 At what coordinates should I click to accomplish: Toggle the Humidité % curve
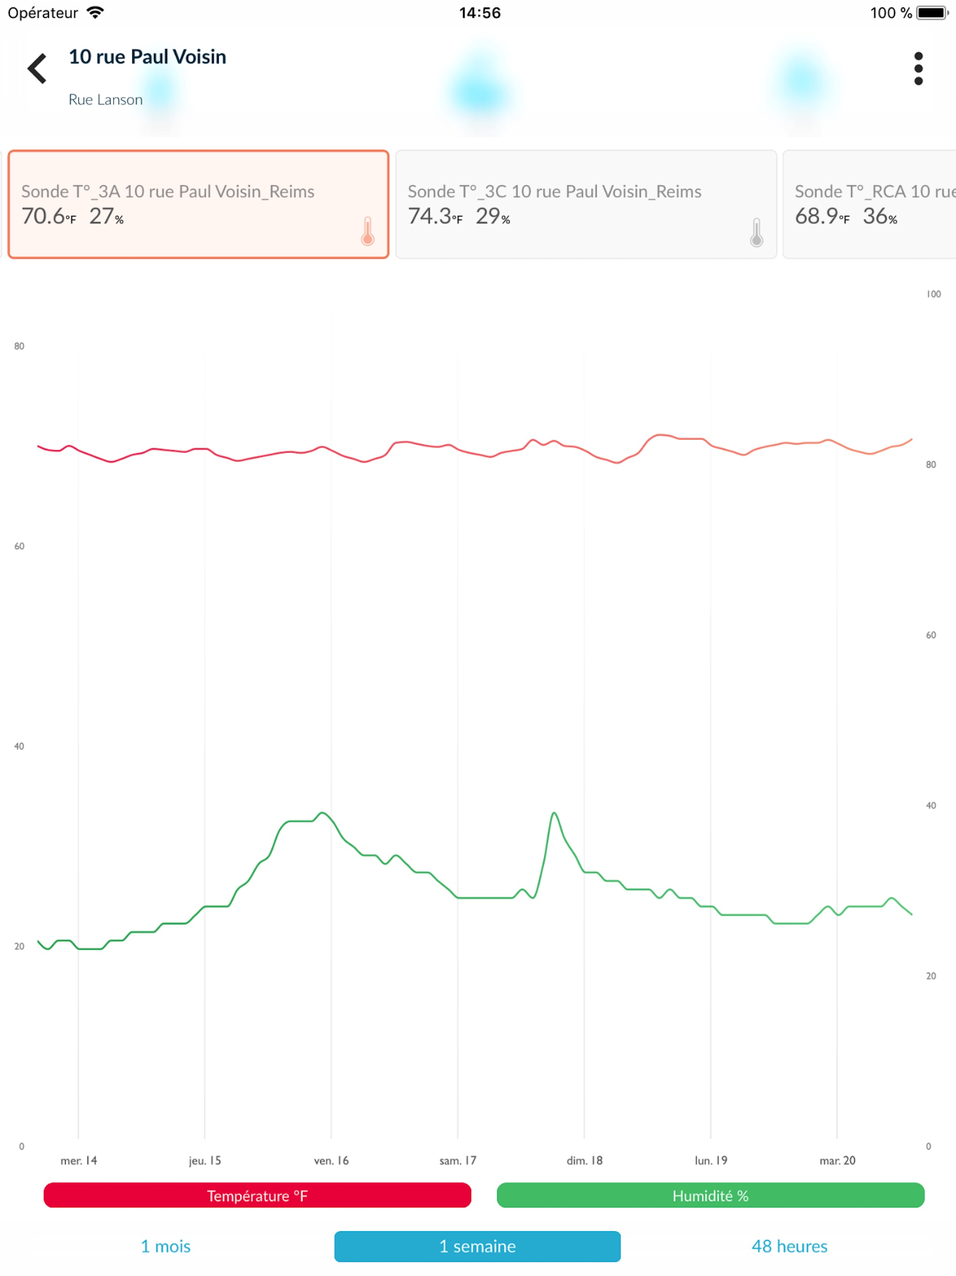(710, 1195)
